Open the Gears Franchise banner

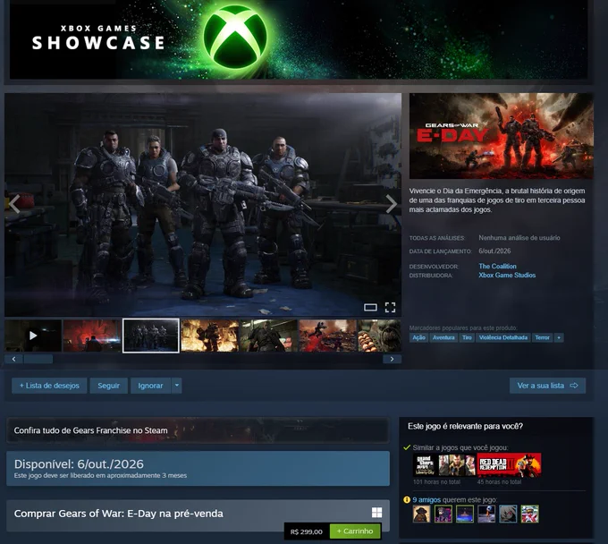(198, 430)
